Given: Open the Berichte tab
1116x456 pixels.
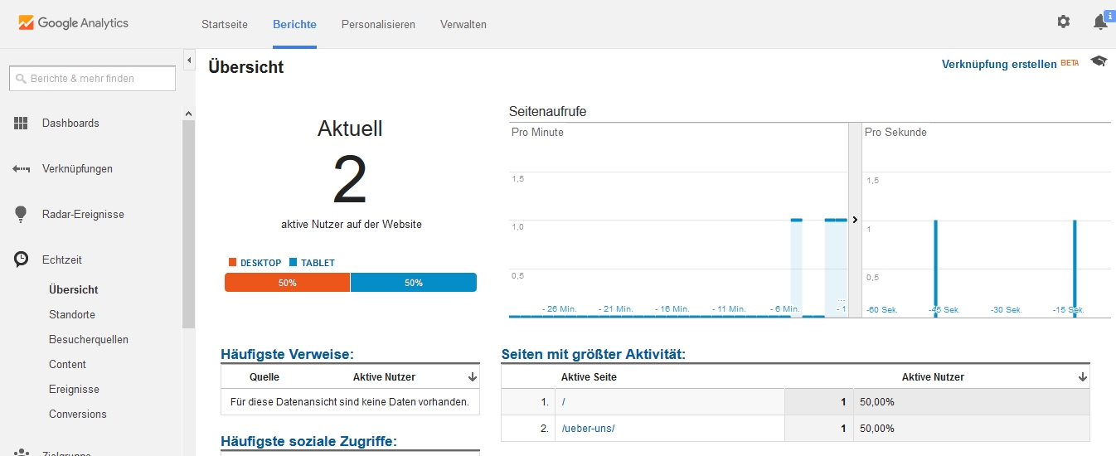Looking at the screenshot, I should (294, 24).
